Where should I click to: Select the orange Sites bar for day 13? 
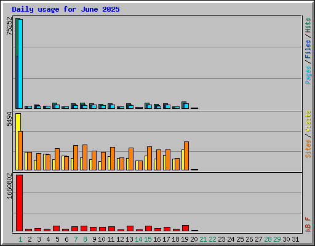click(131, 159)
